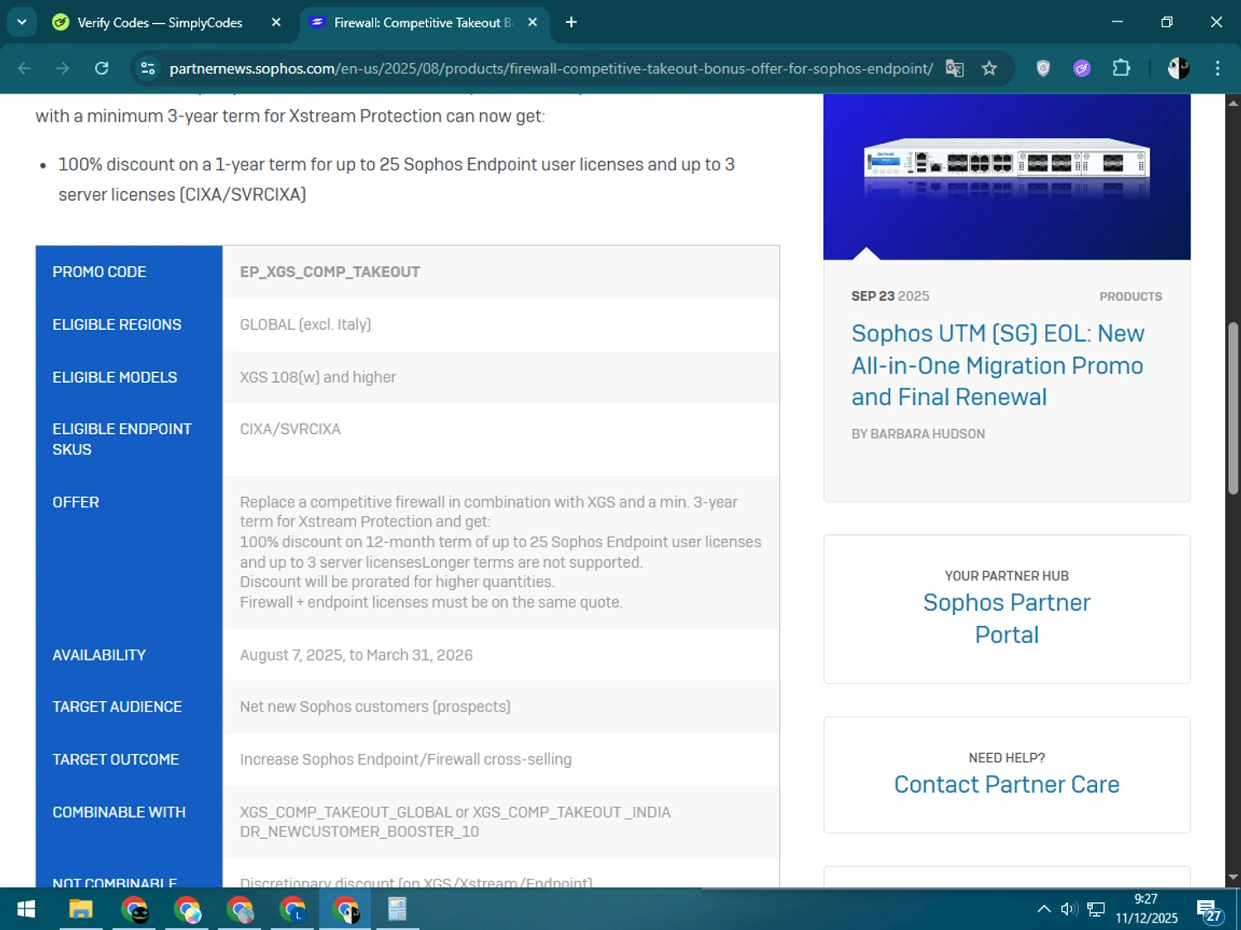
Task: Open the taskbar clock and date
Action: coord(1147,909)
